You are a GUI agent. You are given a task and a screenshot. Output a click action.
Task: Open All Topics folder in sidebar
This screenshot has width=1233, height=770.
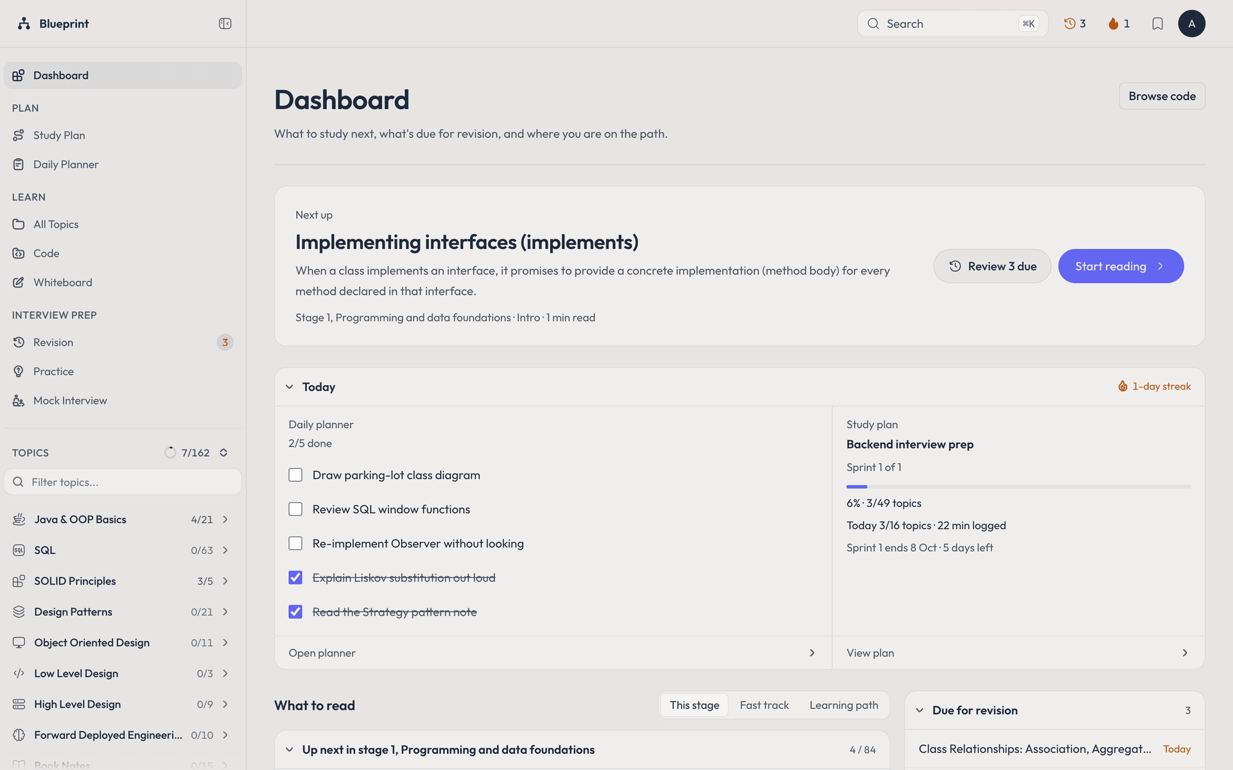(123, 225)
